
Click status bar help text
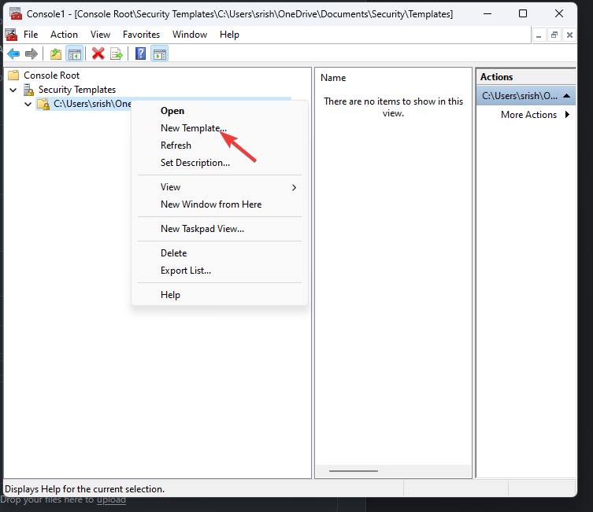pos(85,489)
